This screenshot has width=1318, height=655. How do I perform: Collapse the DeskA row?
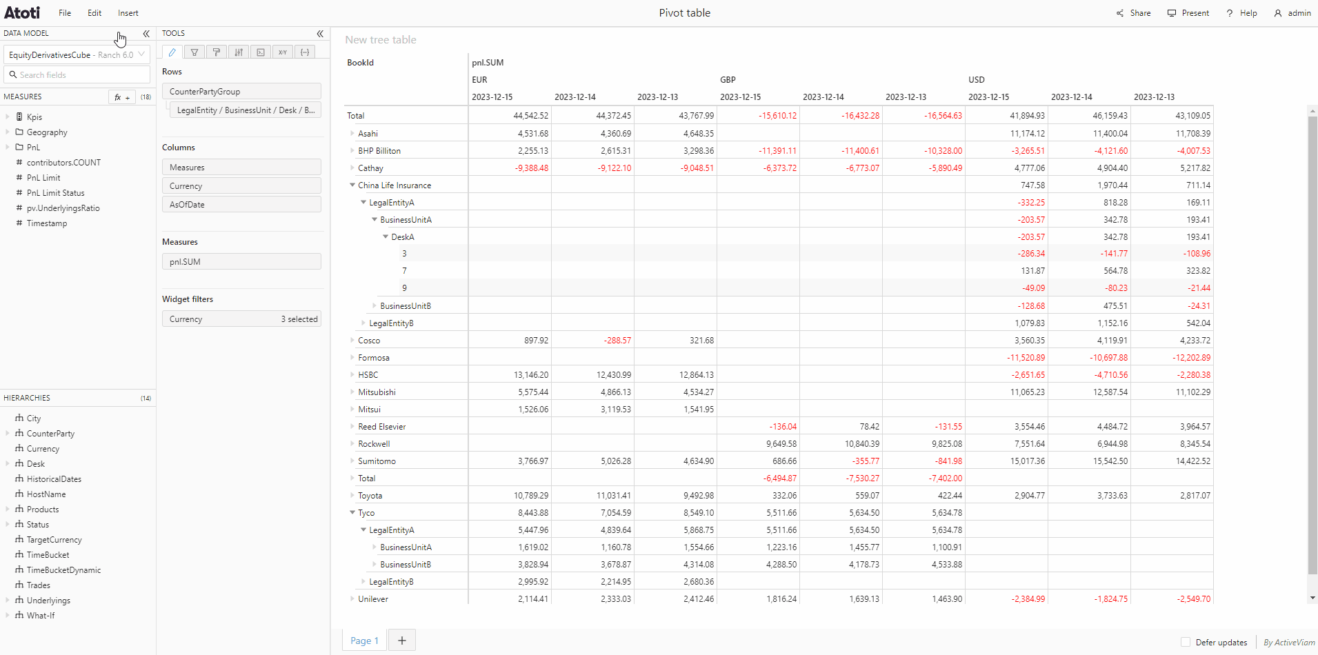(386, 236)
